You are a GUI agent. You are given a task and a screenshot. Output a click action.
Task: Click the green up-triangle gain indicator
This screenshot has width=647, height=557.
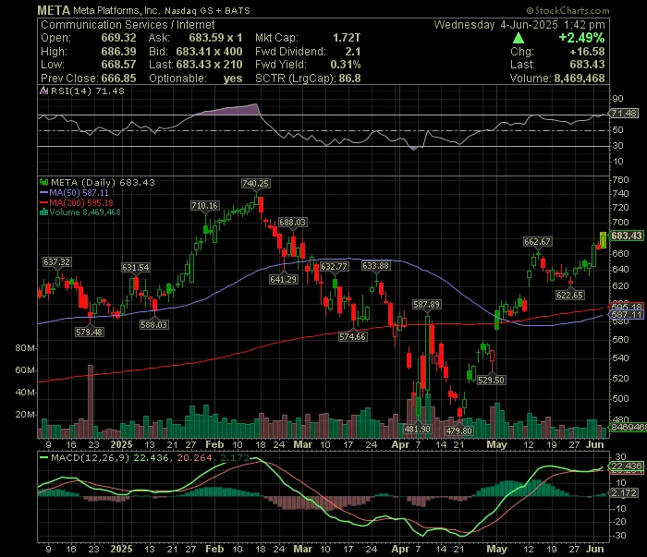point(519,39)
